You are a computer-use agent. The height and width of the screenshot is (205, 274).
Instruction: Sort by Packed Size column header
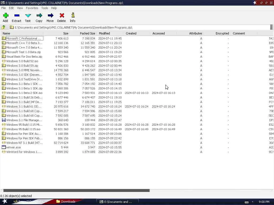[83, 33]
